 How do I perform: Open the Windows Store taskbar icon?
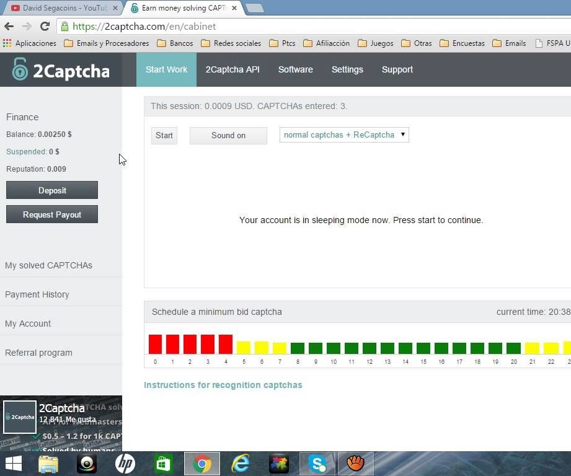[x=163, y=464]
